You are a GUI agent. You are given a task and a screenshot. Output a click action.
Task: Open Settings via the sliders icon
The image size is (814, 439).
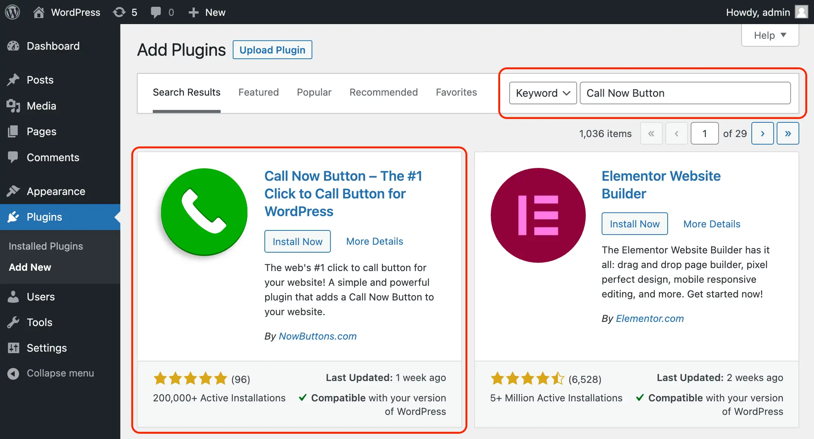(x=13, y=348)
